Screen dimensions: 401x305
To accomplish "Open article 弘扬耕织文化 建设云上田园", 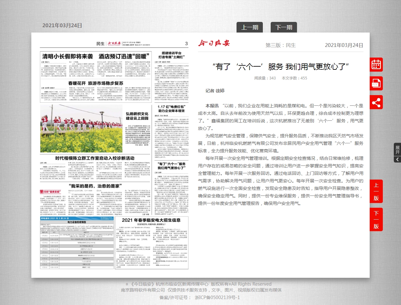I will coord(137,116).
